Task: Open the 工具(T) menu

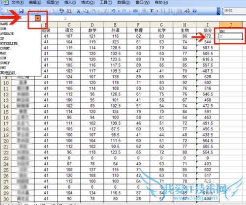Action: point(106,2)
